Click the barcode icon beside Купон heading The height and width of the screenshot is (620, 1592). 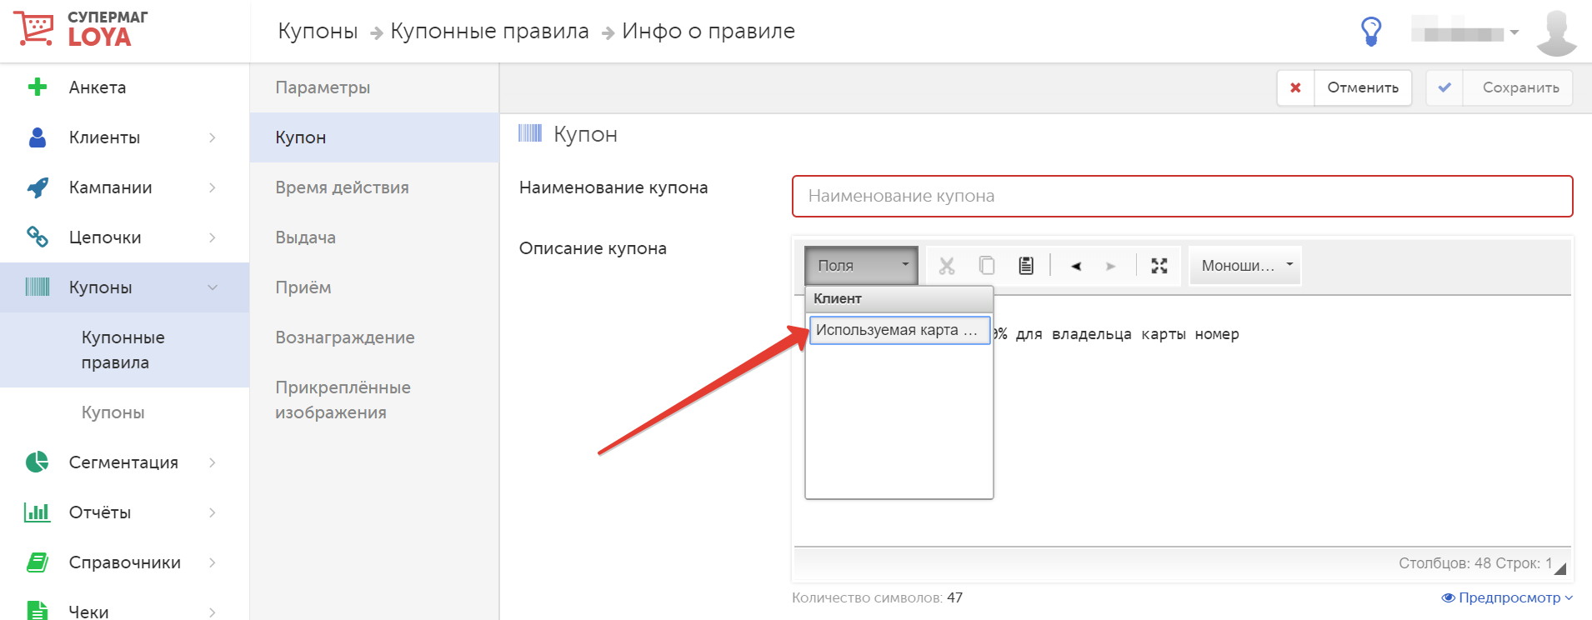tap(530, 133)
